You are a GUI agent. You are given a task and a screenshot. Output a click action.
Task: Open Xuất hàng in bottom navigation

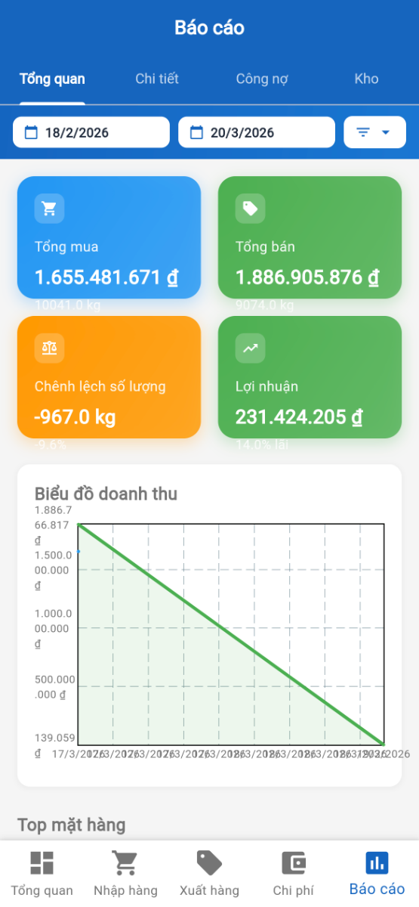point(209,874)
